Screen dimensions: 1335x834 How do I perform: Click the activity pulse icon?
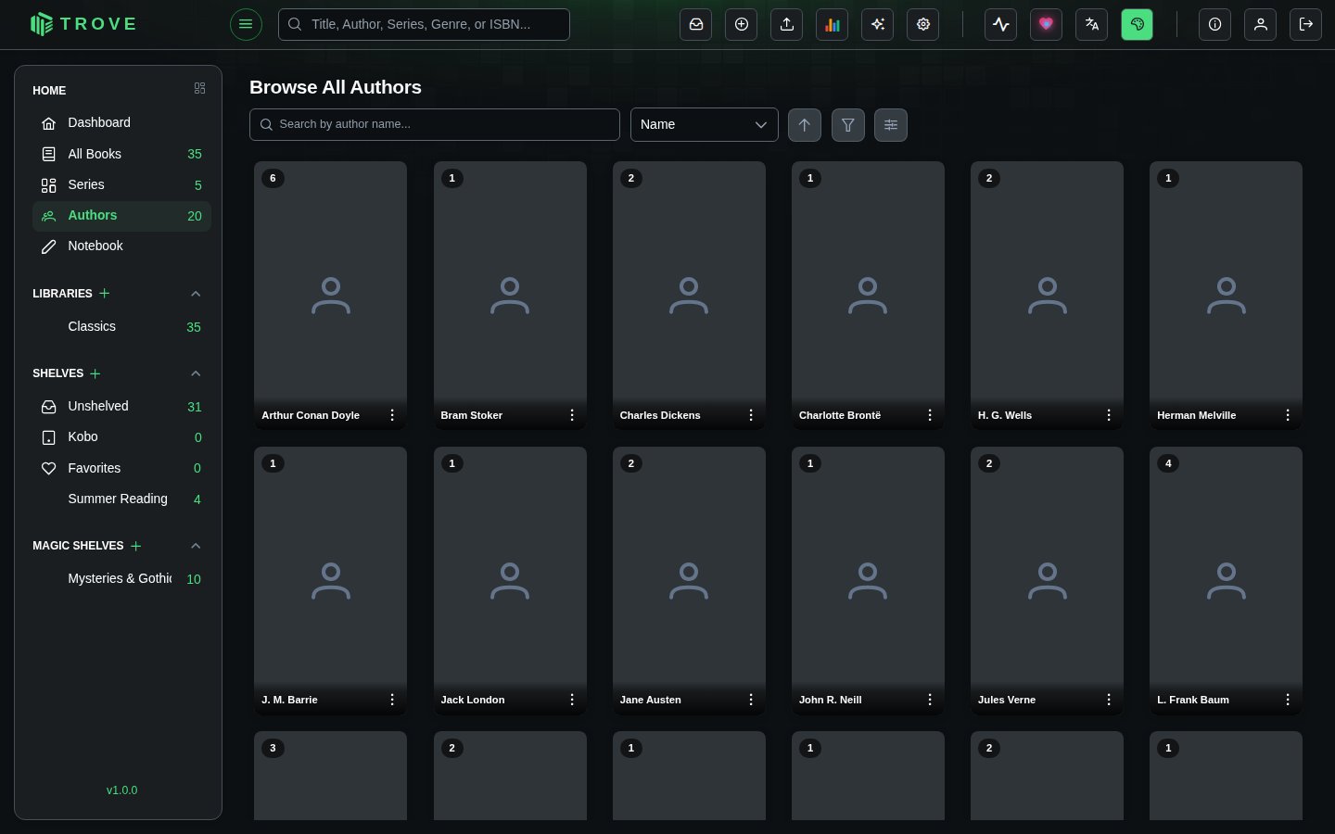pos(1001,24)
